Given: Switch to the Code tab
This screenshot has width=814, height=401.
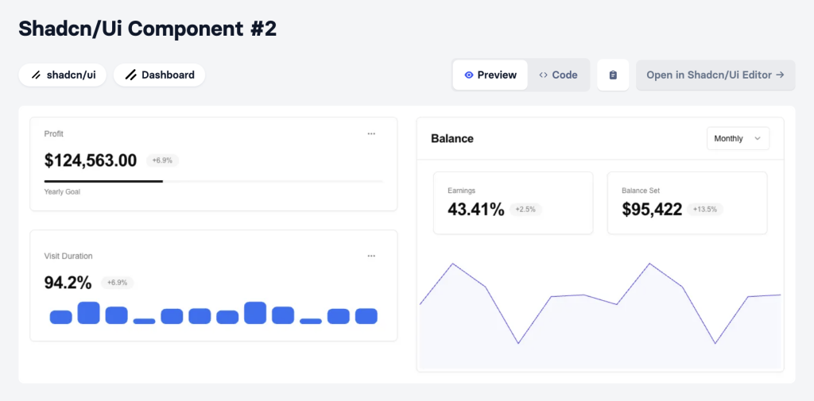Looking at the screenshot, I should point(557,75).
